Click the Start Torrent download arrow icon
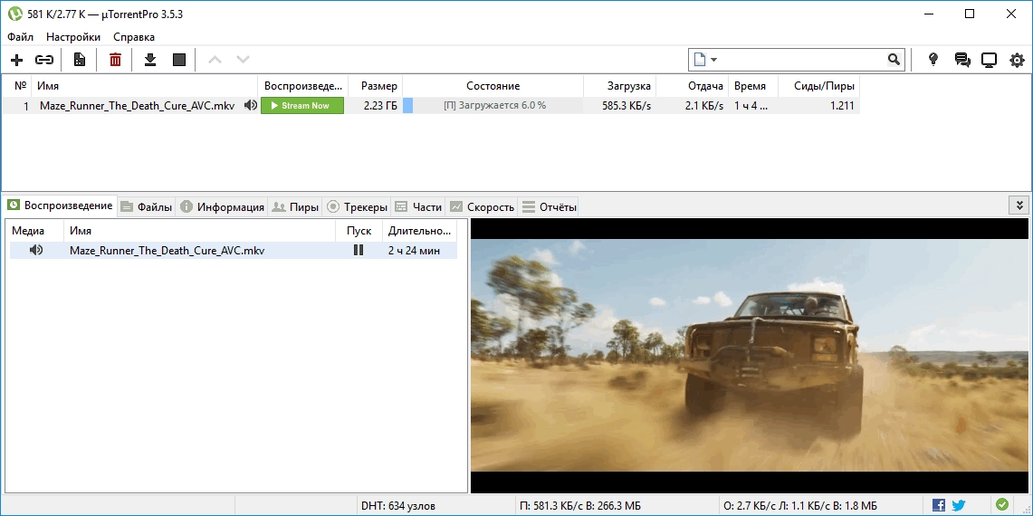The image size is (1033, 516). [150, 60]
